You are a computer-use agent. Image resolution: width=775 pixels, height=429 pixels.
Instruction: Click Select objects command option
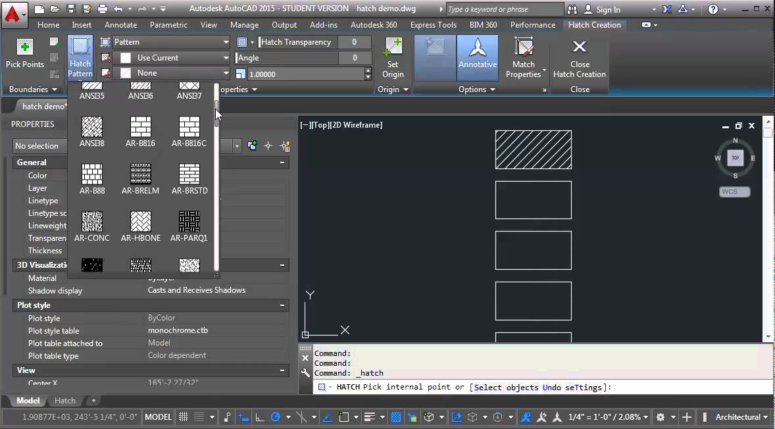[x=506, y=387]
